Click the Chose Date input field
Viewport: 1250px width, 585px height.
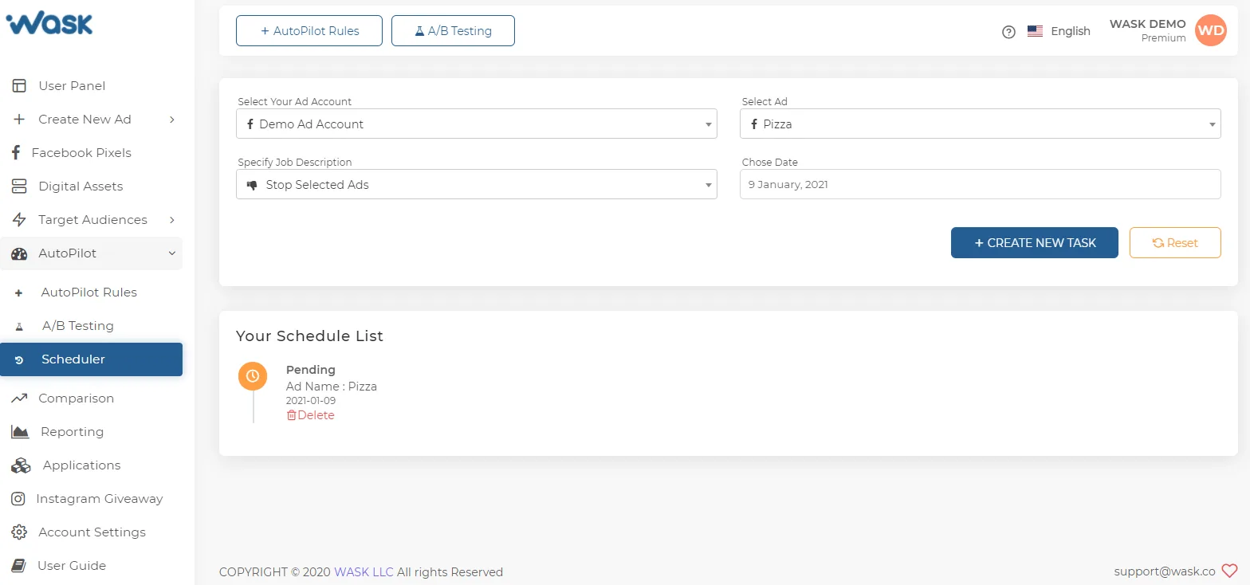(x=980, y=184)
